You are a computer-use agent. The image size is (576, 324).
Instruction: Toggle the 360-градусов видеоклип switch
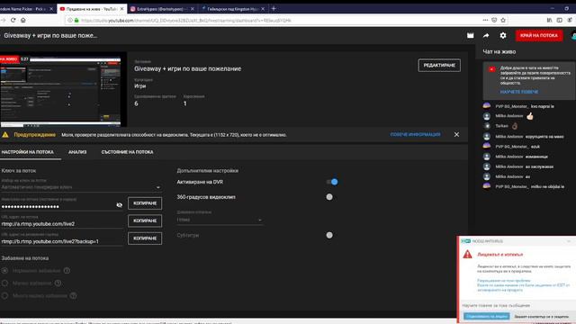click(329, 197)
